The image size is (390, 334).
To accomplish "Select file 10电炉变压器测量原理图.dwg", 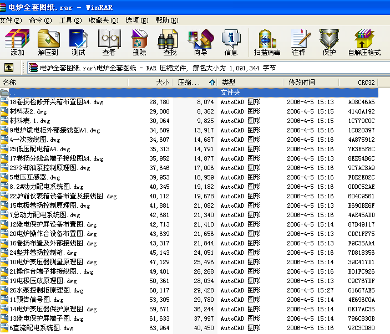I will click(x=53, y=262).
